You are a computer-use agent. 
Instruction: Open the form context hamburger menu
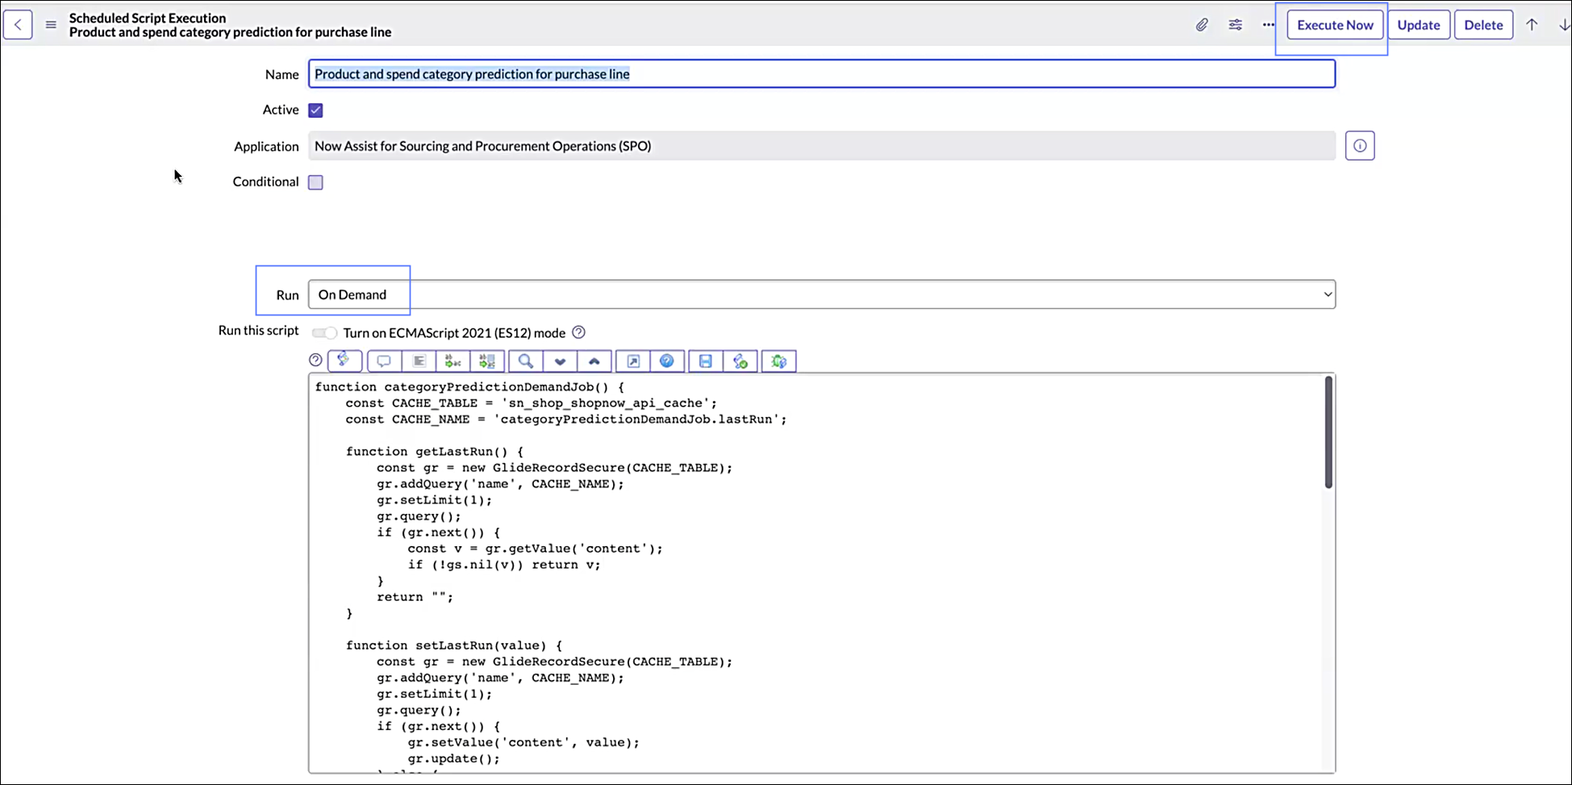click(x=51, y=25)
